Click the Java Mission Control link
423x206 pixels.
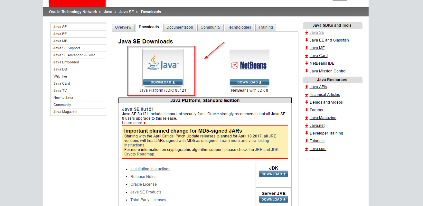click(x=328, y=71)
